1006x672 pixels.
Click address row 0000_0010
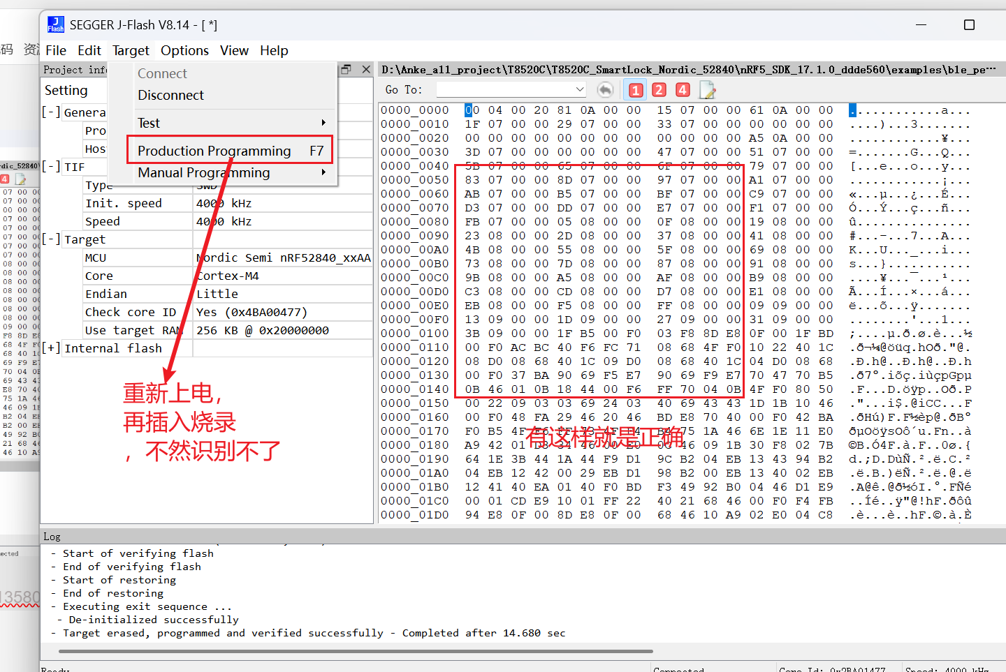point(415,124)
